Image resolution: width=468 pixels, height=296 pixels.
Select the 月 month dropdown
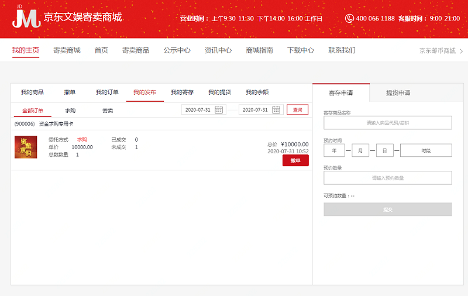pyautogui.click(x=360, y=150)
